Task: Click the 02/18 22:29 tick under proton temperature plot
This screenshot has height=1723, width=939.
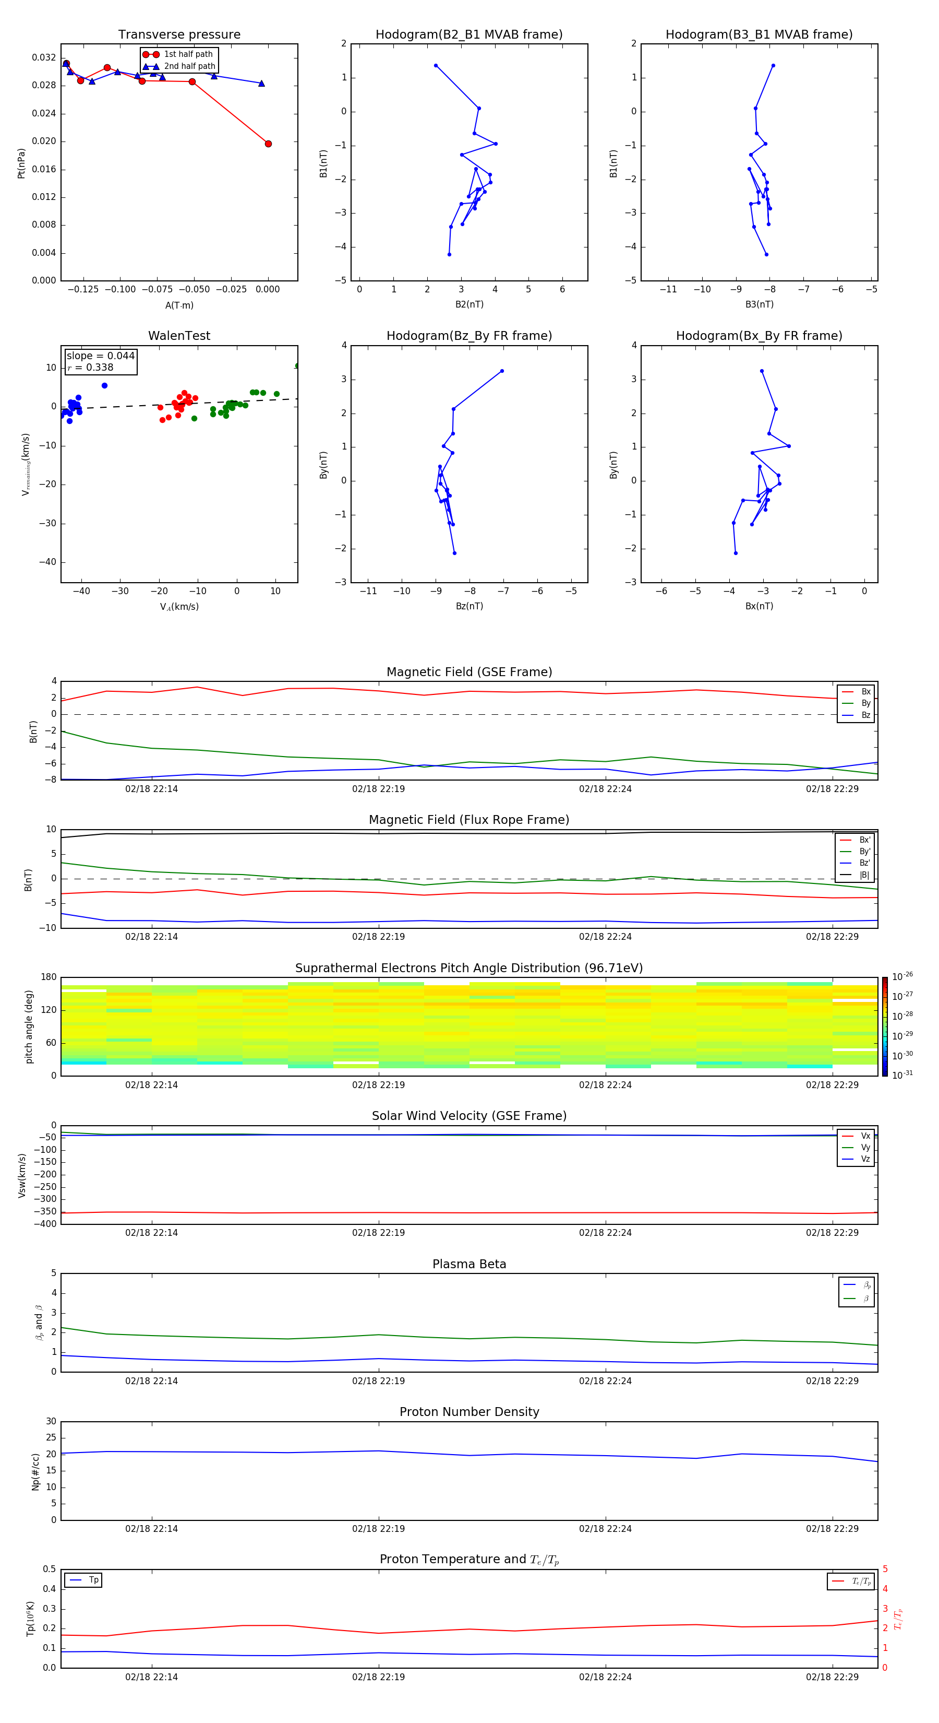Action: coord(832,1677)
